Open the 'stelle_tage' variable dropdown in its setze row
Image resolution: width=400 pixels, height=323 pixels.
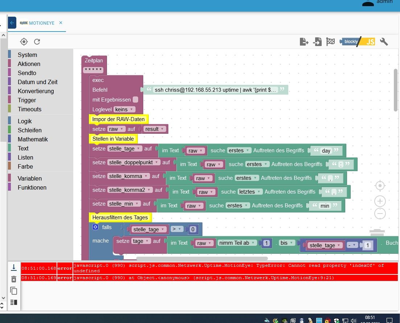point(124,149)
